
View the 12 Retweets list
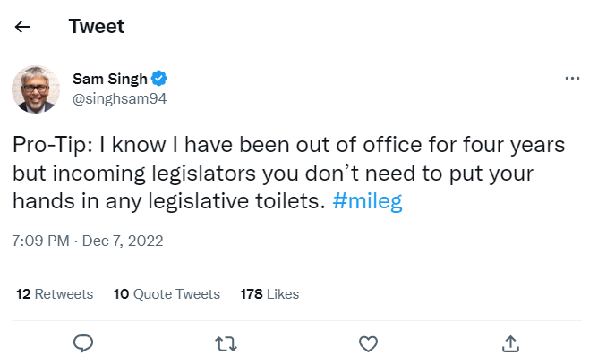click(x=55, y=293)
